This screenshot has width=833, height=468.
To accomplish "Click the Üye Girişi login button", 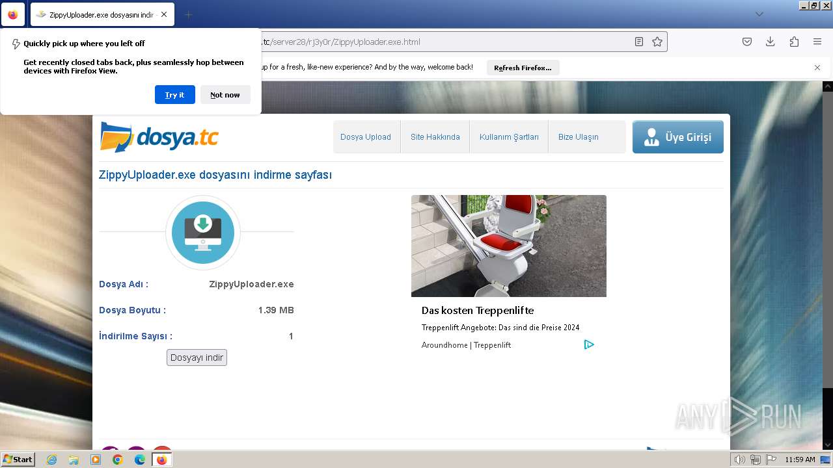I will click(x=678, y=137).
